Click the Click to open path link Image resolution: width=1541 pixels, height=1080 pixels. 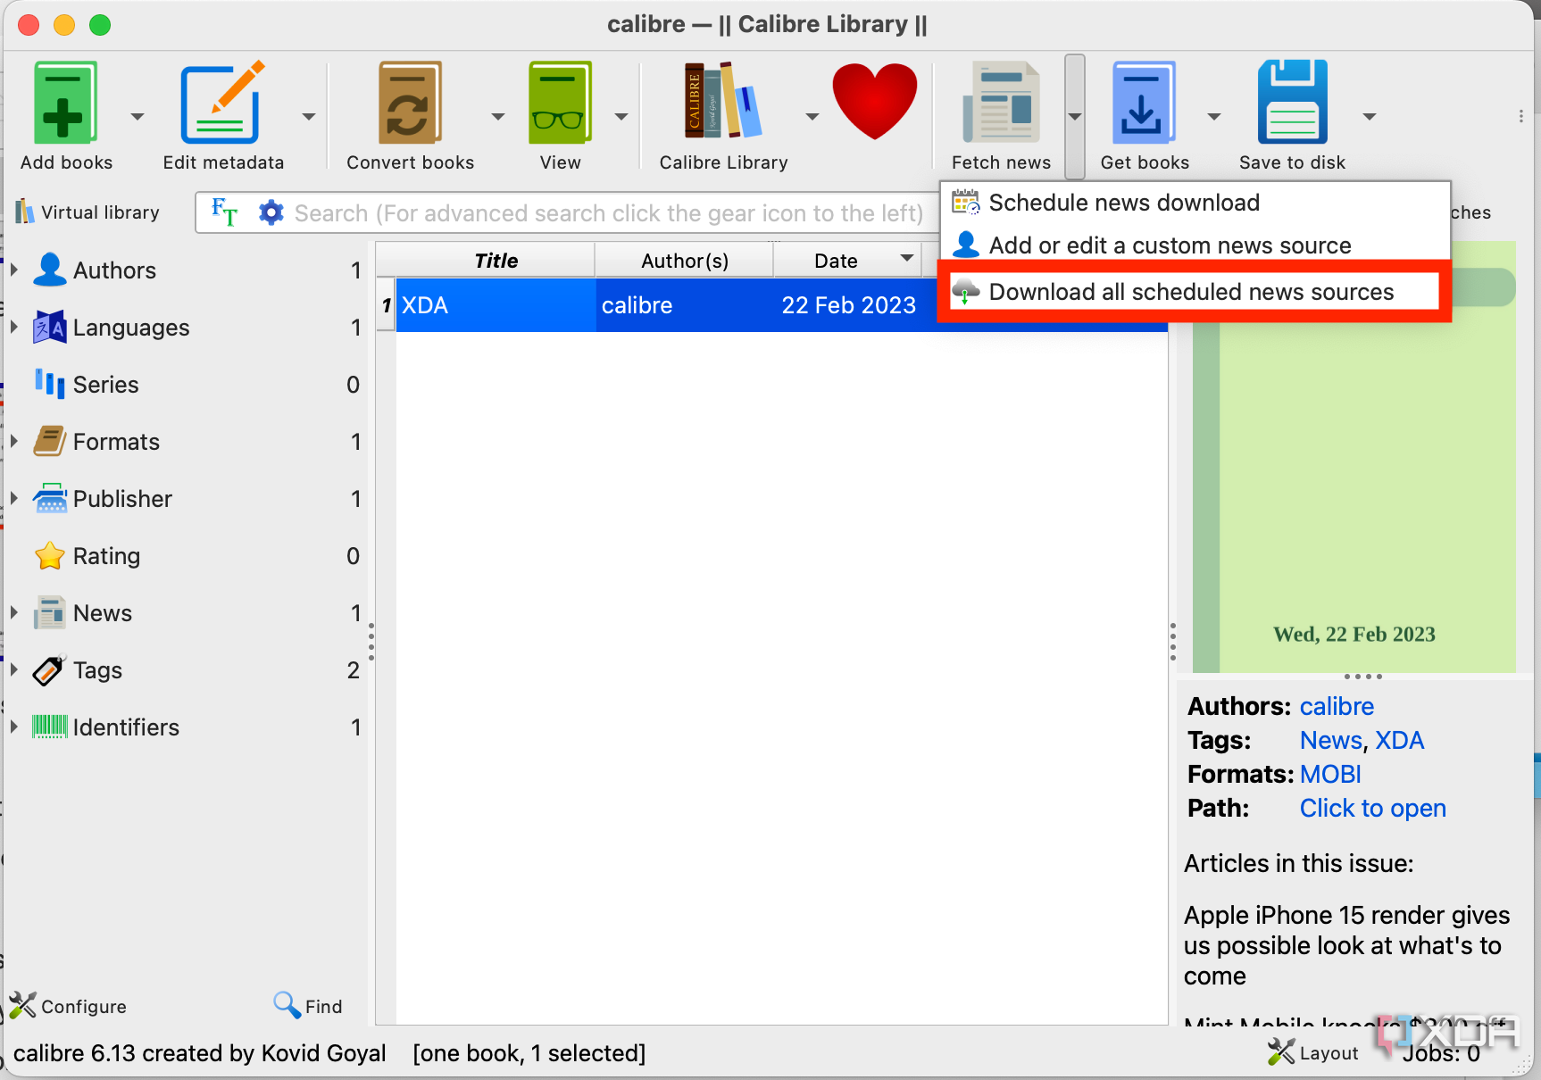tap(1372, 808)
